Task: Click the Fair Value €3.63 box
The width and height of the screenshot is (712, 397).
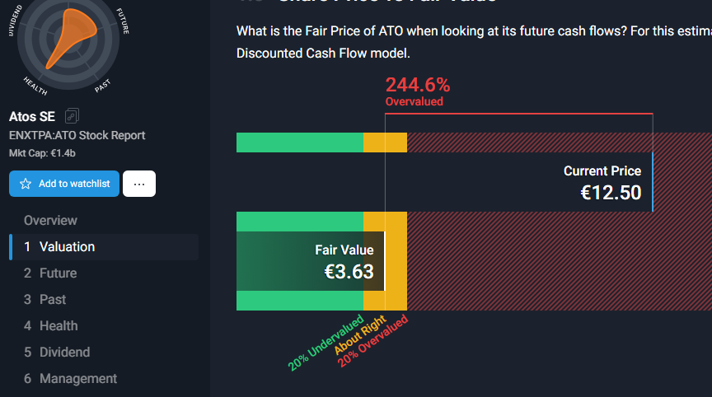Action: (x=311, y=261)
